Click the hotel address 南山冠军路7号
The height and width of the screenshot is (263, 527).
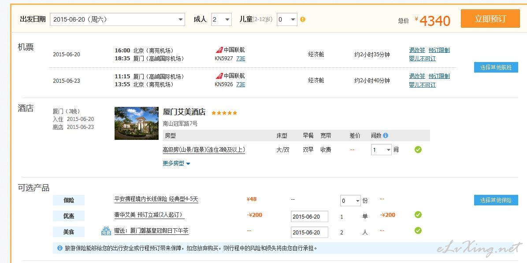click(180, 124)
